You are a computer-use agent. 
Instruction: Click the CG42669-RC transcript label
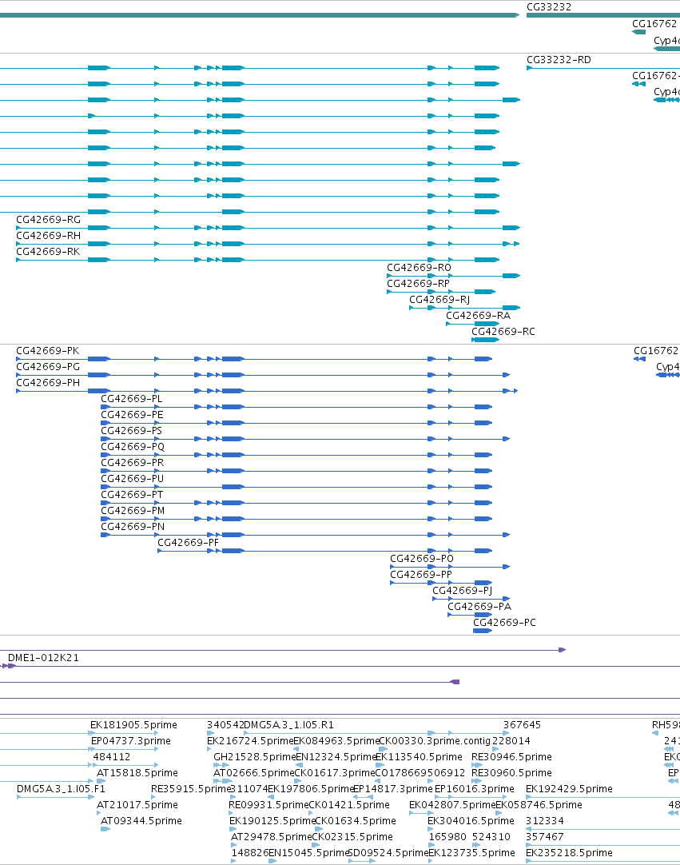point(503,332)
